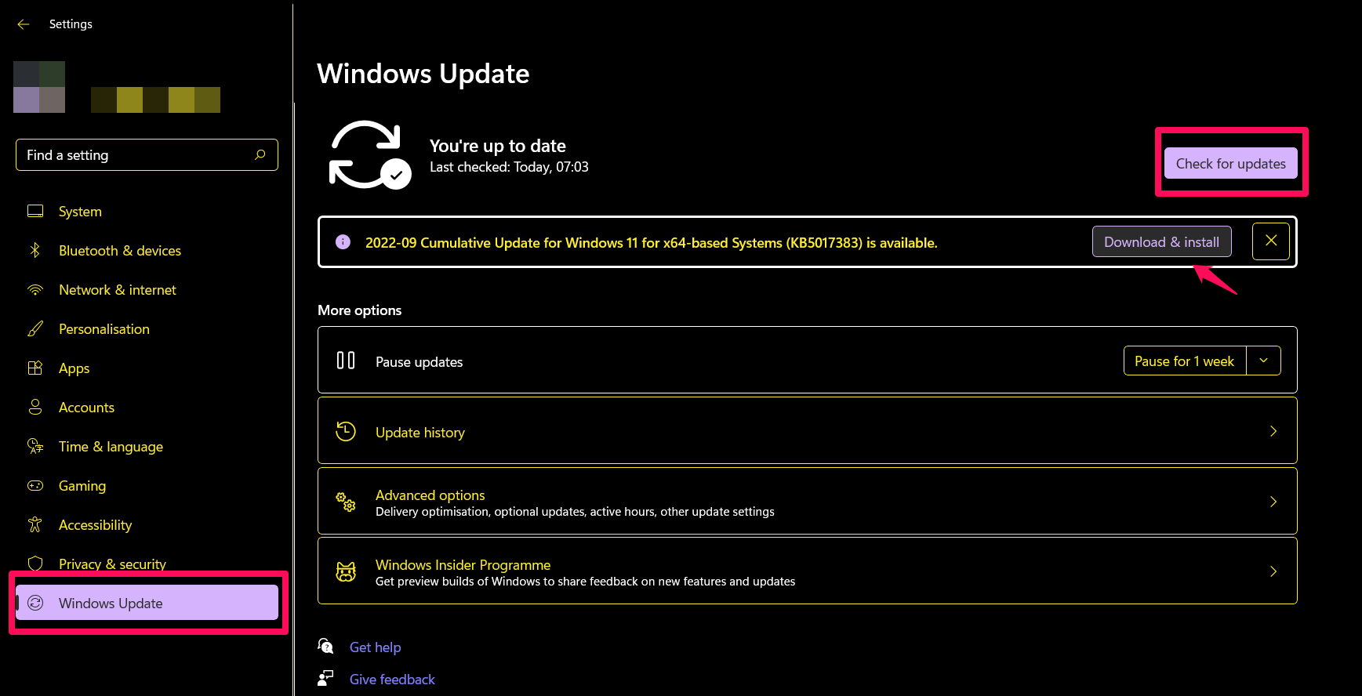Click the search magnifier icon in Find a setting
The image size is (1362, 696).
260,154
